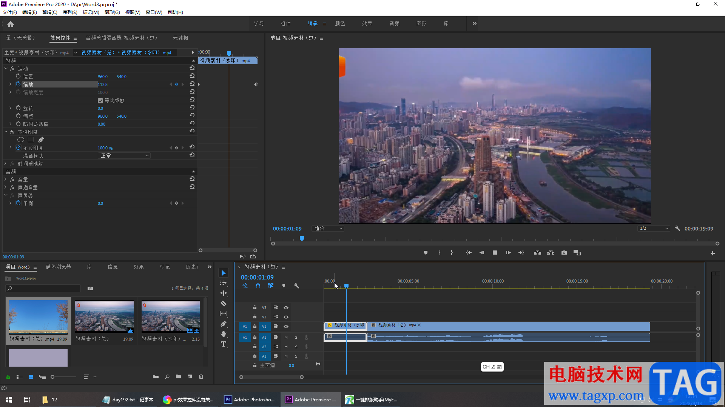725x407 pixels.
Task: Switch project panel to icon view
Action: [x=31, y=377]
